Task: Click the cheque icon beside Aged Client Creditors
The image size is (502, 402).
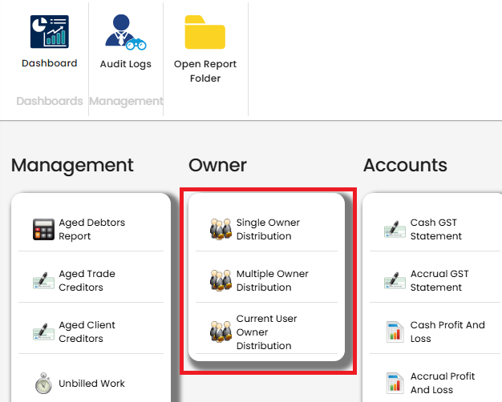Action: pyautogui.click(x=43, y=332)
